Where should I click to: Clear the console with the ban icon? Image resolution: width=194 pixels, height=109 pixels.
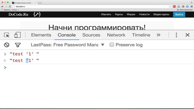tap(7, 45)
